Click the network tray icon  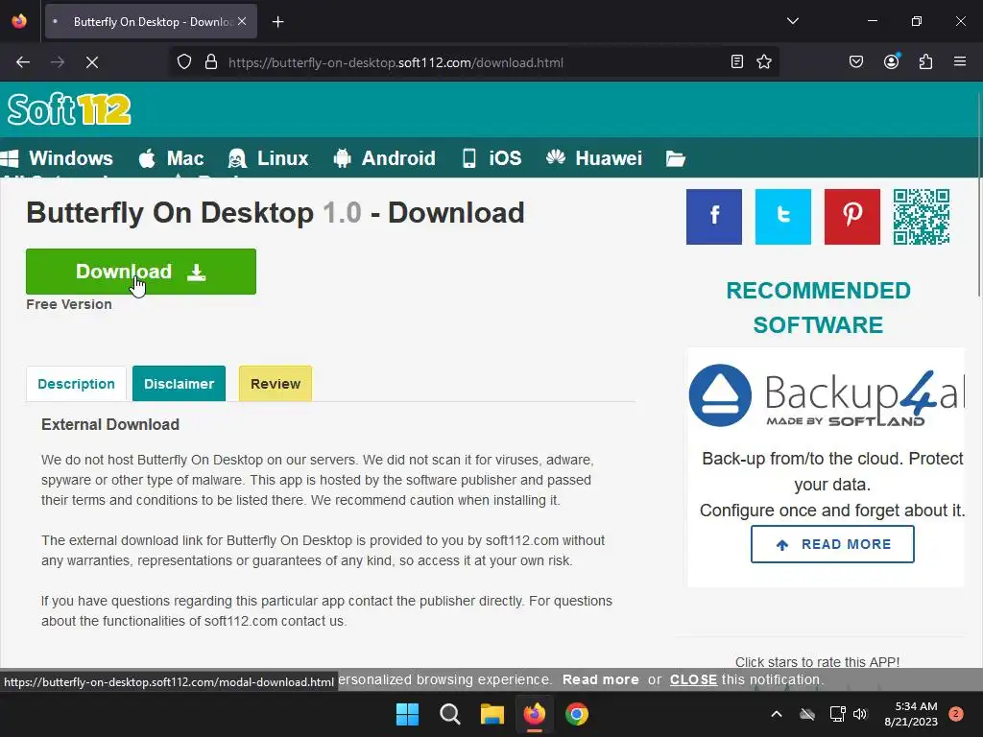[x=837, y=714]
